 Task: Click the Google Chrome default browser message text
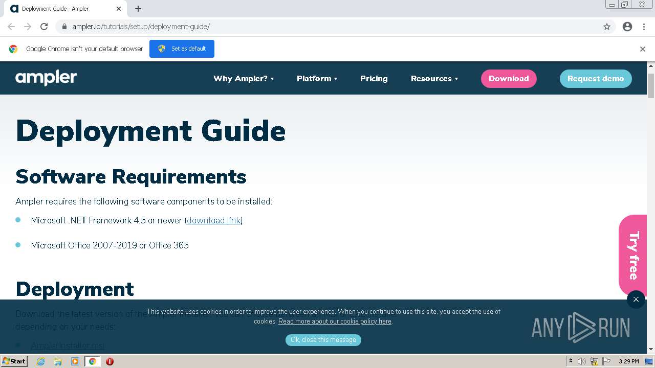(84, 49)
